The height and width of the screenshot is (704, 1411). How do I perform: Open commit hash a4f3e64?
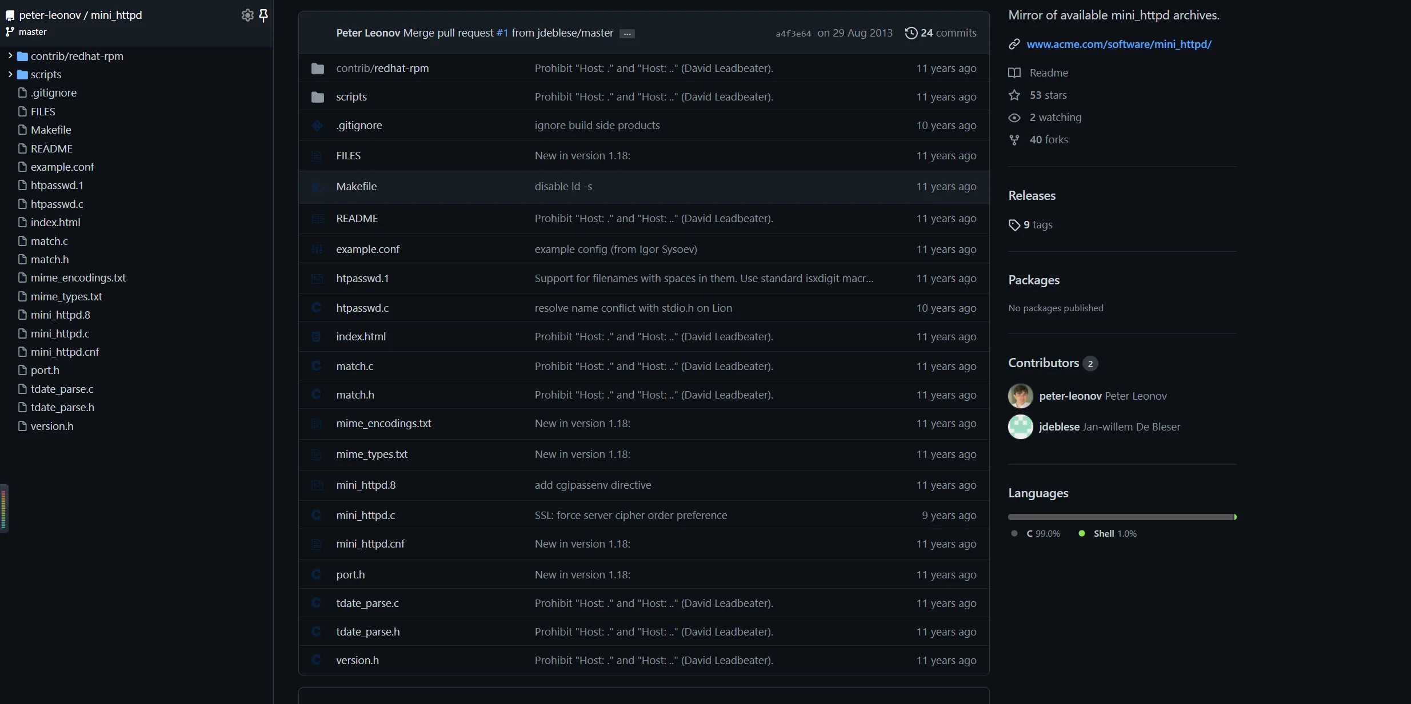point(793,34)
